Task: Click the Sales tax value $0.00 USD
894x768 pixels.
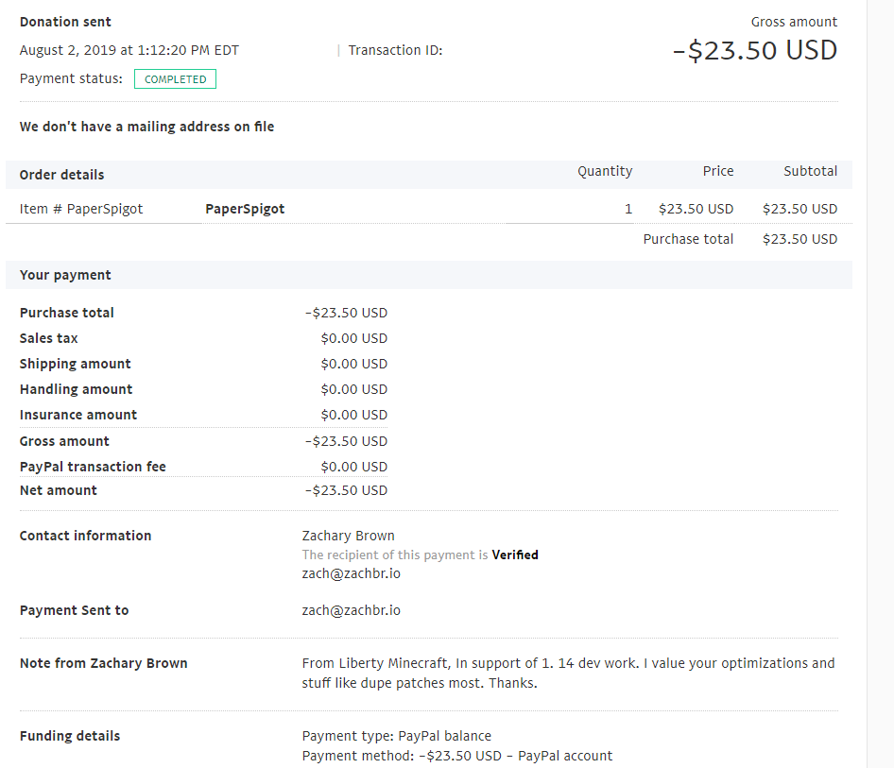Action: click(353, 338)
